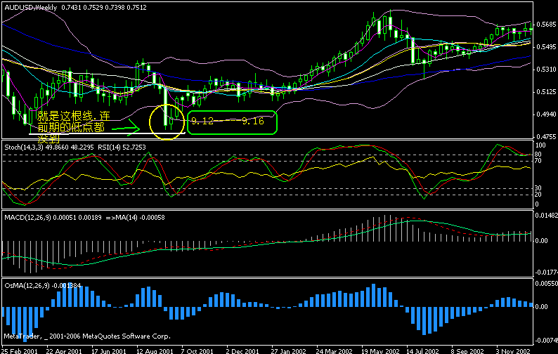Click the 80 level on Stoch axis
The height and width of the screenshot is (354, 558).
(x=538, y=155)
